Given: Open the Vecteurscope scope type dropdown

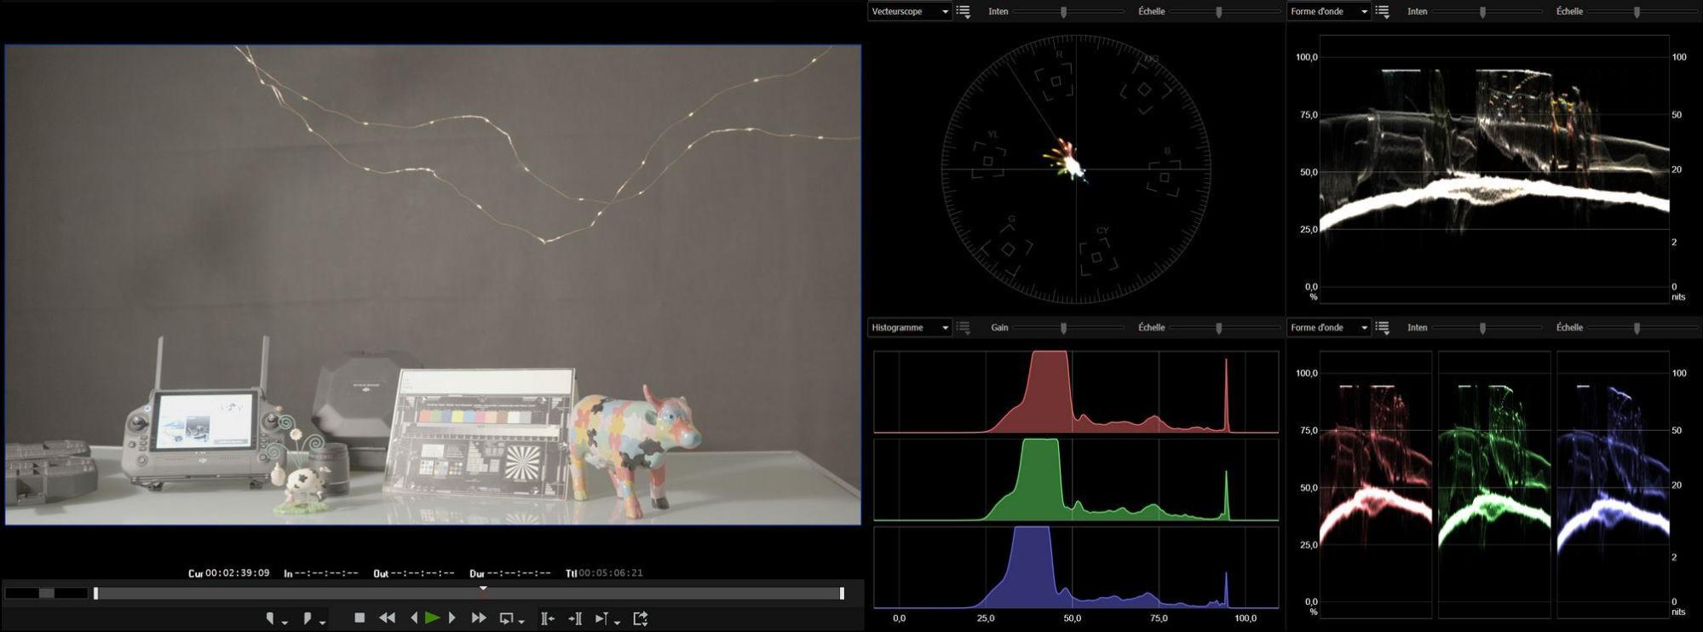Looking at the screenshot, I should coord(909,11).
